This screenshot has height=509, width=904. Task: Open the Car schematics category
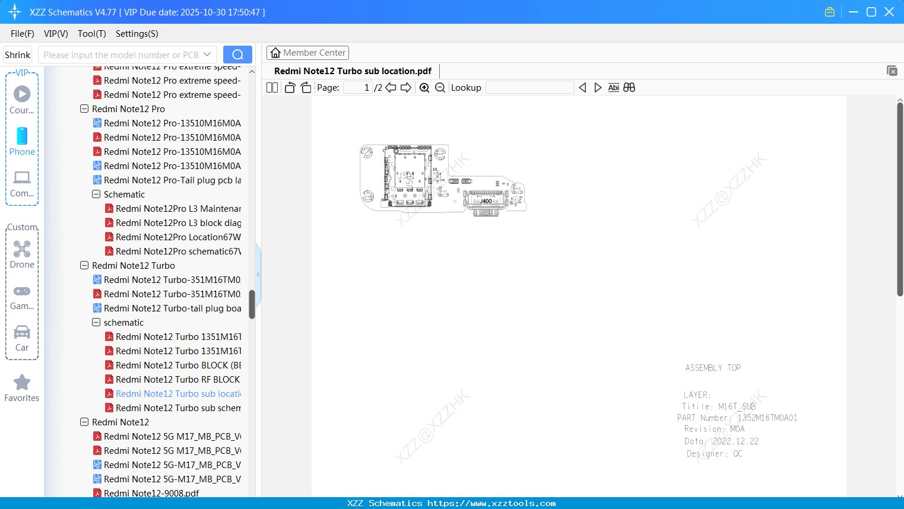point(22,338)
